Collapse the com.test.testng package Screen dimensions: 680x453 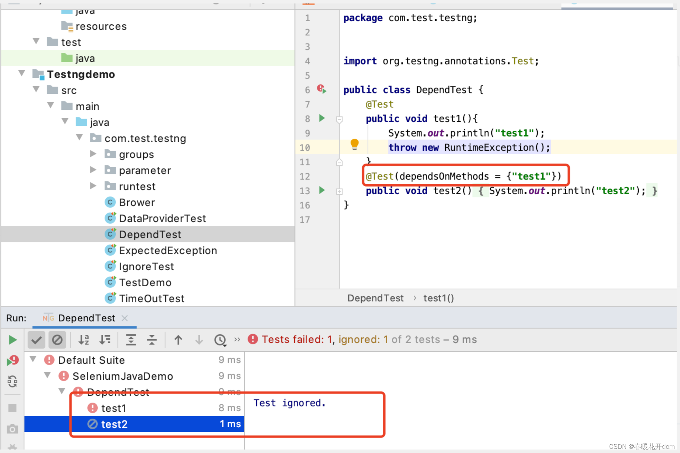point(79,137)
